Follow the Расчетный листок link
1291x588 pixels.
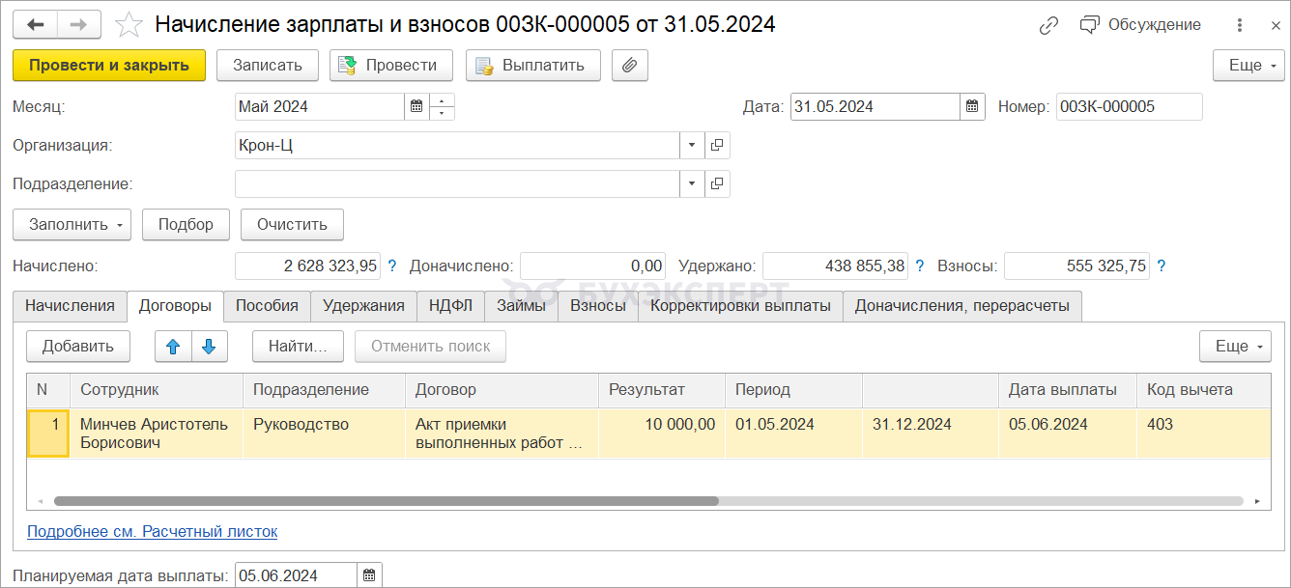tap(152, 532)
